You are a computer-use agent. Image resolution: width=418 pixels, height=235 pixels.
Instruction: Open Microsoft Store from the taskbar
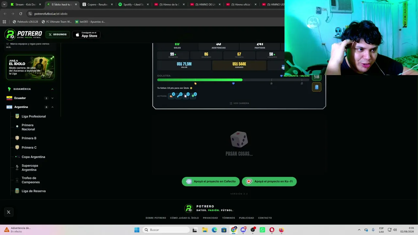(x=224, y=230)
